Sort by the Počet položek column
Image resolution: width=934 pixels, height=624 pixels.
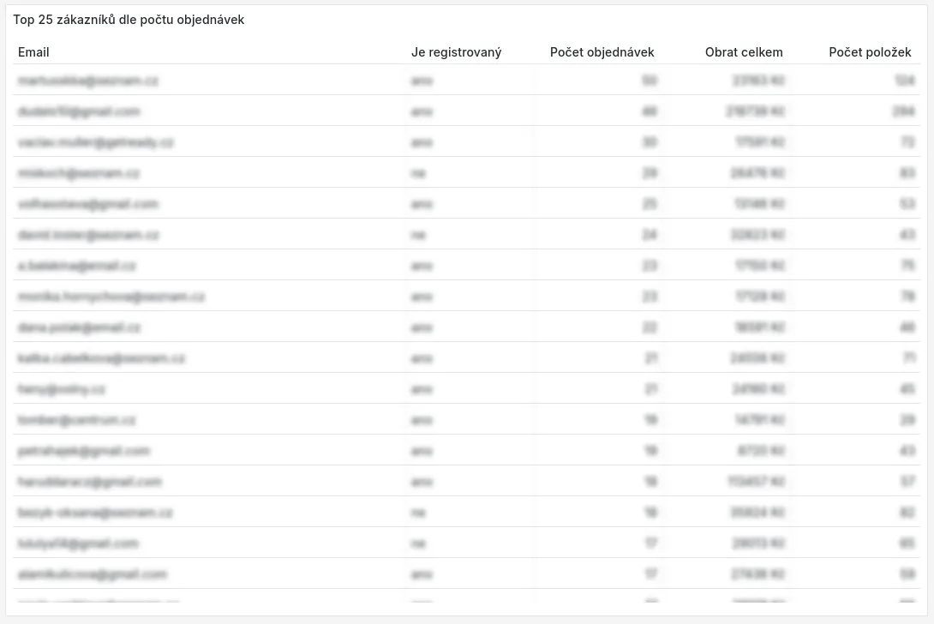[870, 52]
